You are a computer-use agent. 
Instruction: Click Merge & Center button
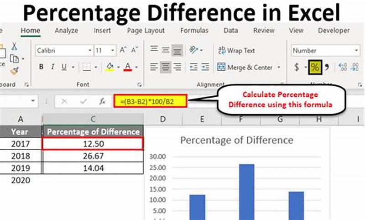click(x=245, y=67)
